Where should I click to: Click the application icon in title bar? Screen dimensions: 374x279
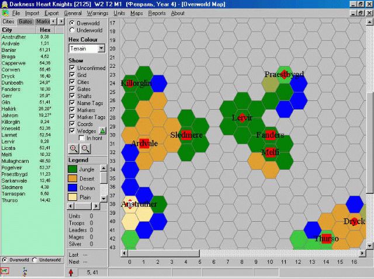pos(5,4)
